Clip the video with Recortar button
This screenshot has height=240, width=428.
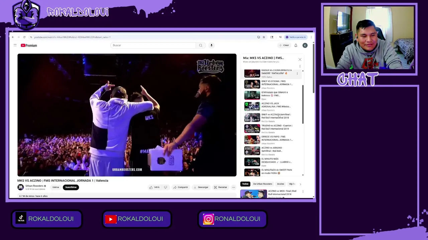[x=220, y=187]
